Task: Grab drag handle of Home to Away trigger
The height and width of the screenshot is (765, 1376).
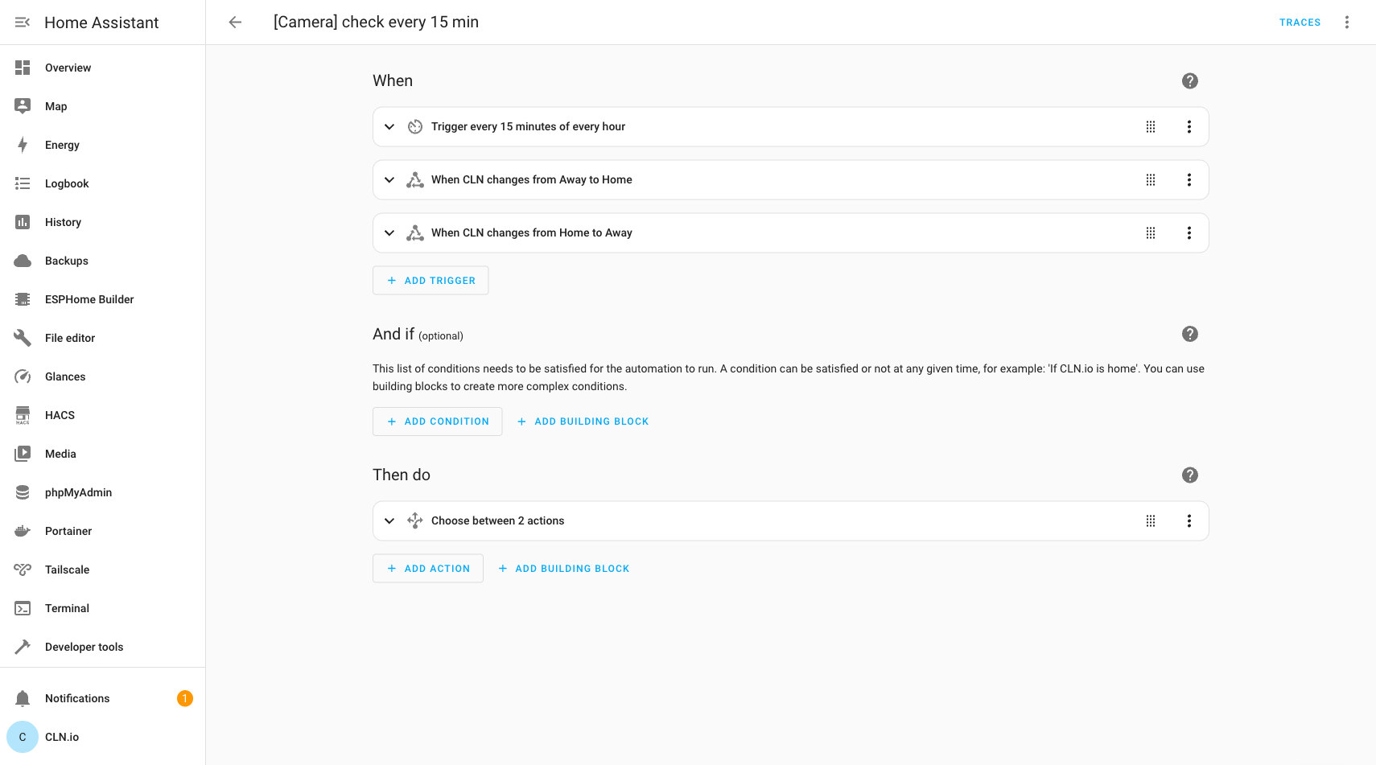Action: pos(1151,233)
